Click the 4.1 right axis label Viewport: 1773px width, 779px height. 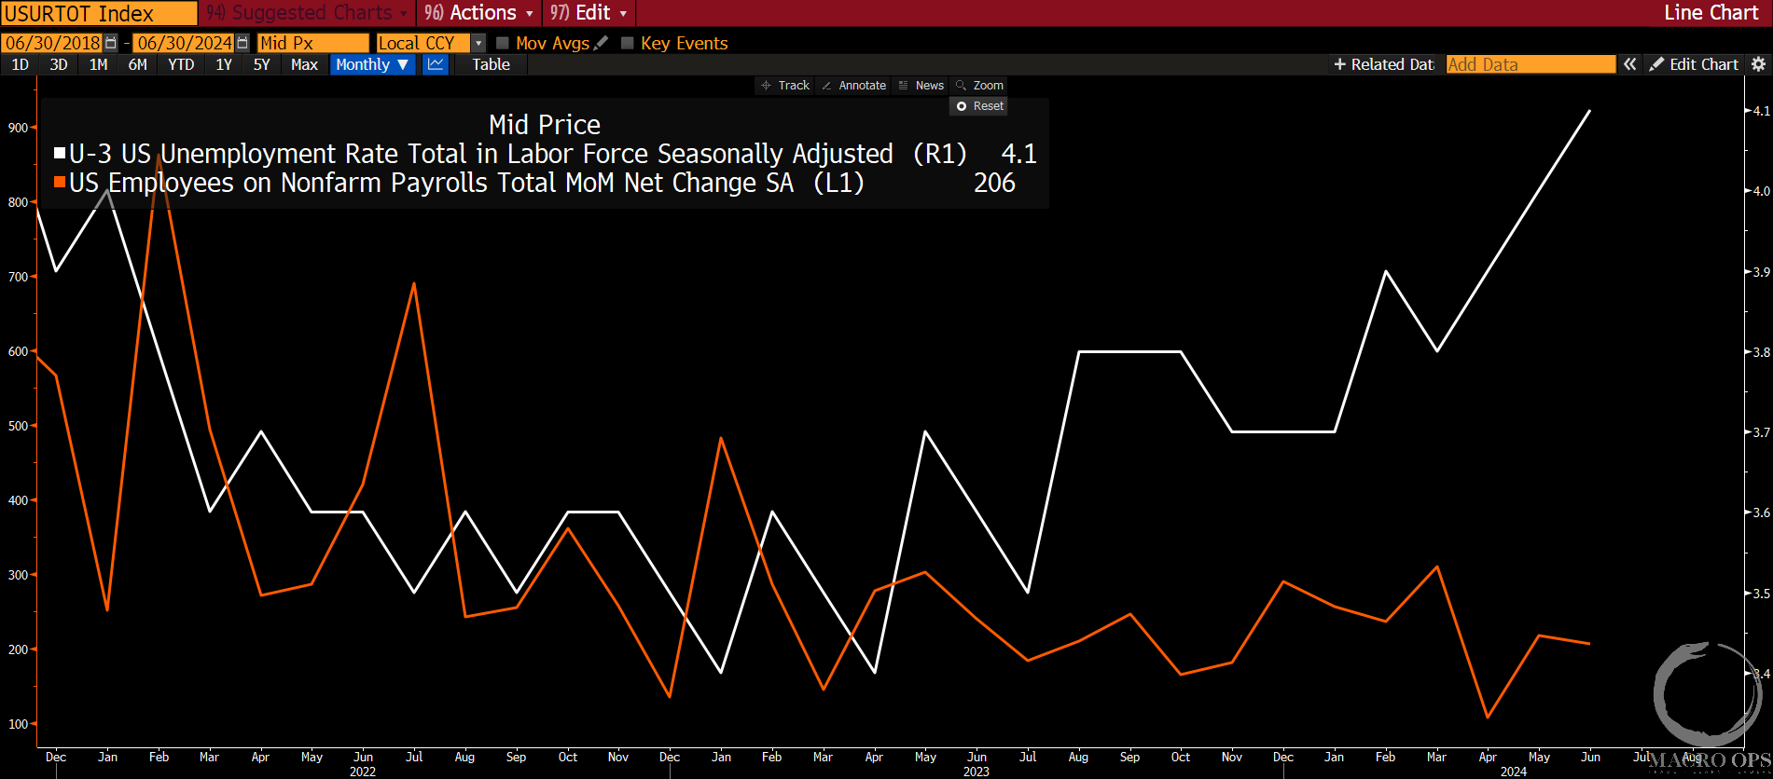[x=1761, y=111]
